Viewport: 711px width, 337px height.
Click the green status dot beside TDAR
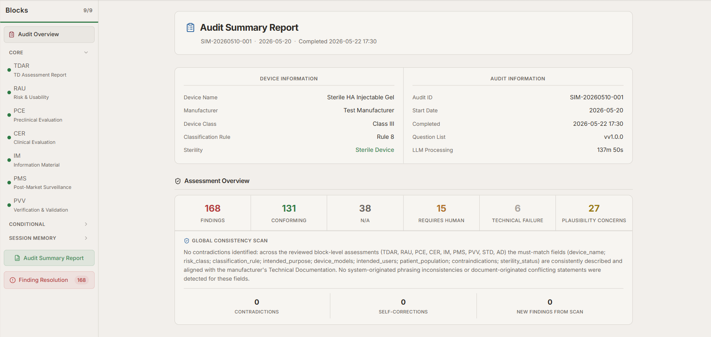[9, 70]
